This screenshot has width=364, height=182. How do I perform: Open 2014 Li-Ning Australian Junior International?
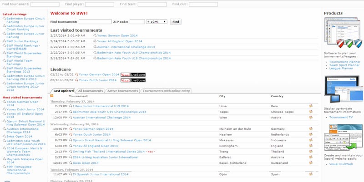coord(106,157)
